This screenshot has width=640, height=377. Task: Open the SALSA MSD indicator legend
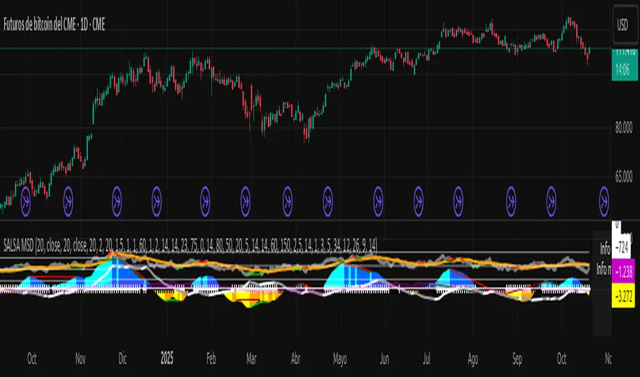click(190, 245)
